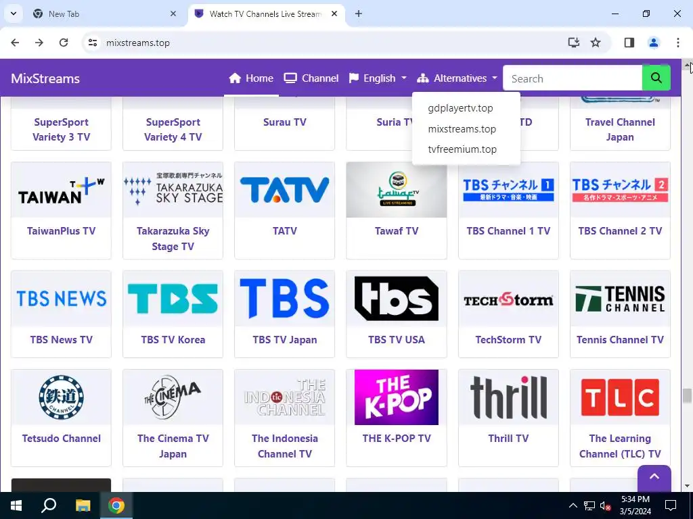Bookmark this page with star icon

pyautogui.click(x=596, y=43)
